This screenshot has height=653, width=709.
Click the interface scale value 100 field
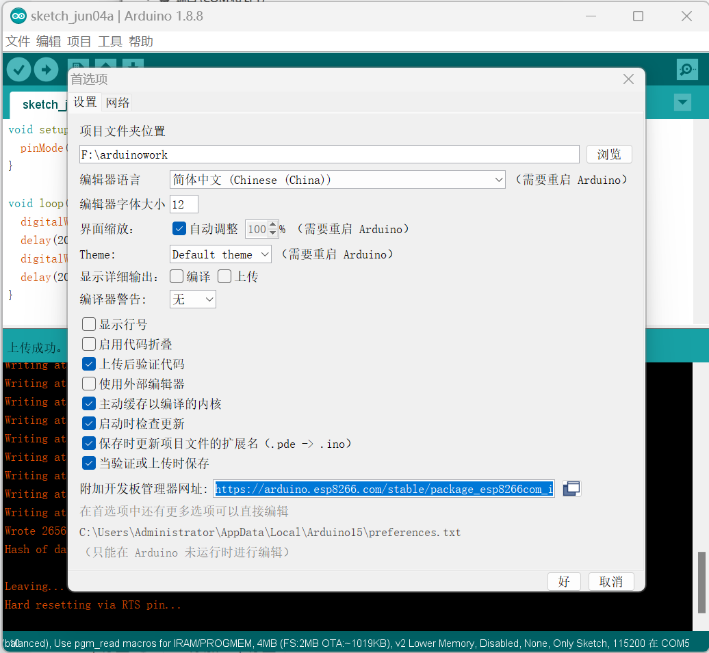[257, 229]
